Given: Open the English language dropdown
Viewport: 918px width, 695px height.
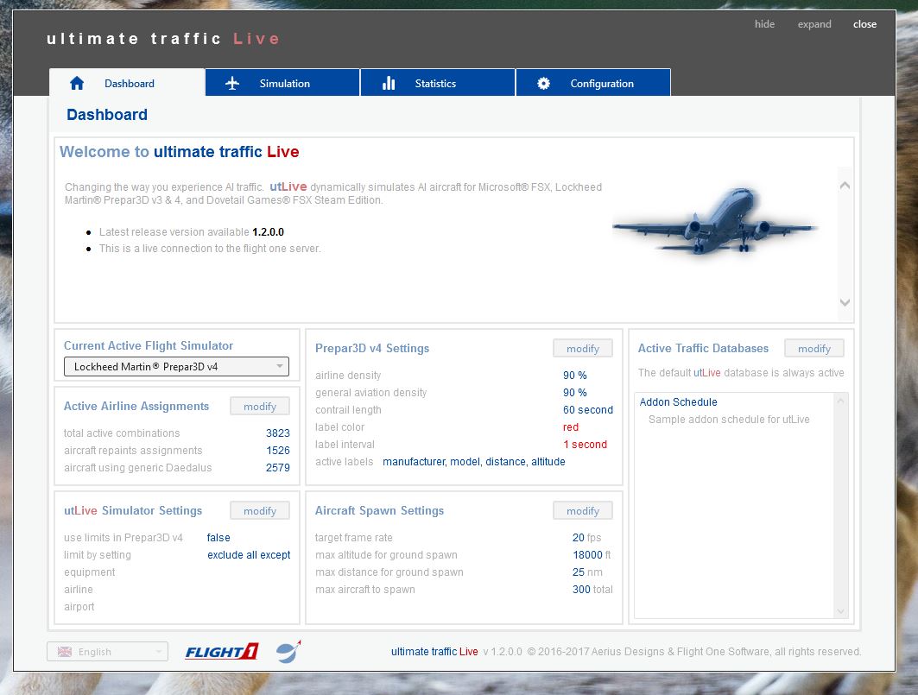Looking at the screenshot, I should (107, 652).
